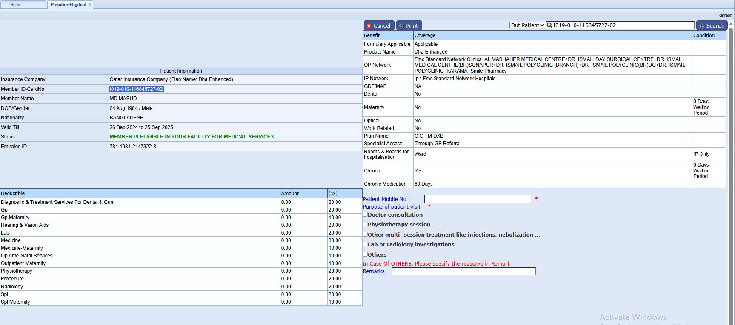Switch to the Home tab

point(16,5)
